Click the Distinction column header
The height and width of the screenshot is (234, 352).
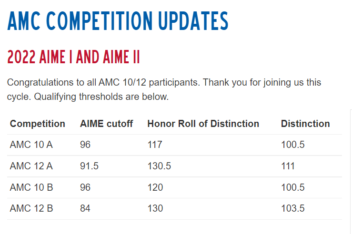tap(305, 124)
